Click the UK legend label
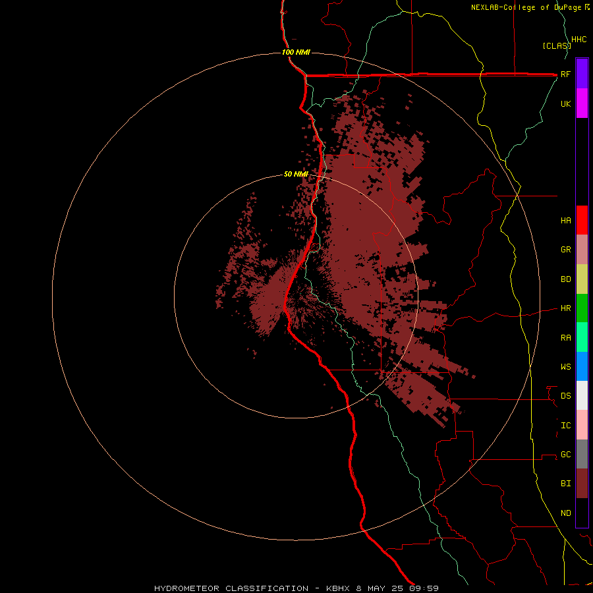Screen dimensions: 593x593 (x=565, y=103)
